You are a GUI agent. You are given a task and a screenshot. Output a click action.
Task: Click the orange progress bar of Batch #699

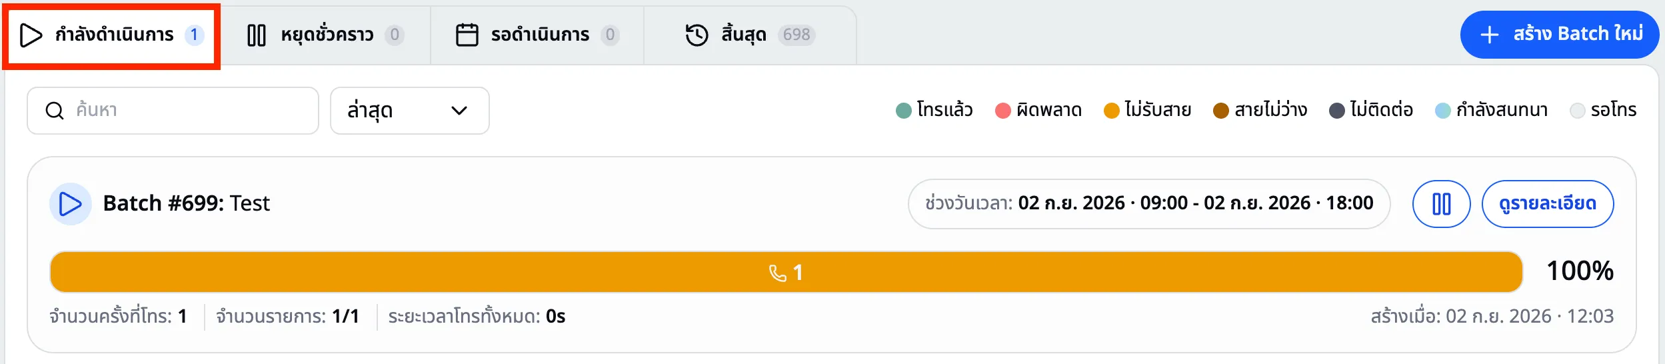[786, 272]
